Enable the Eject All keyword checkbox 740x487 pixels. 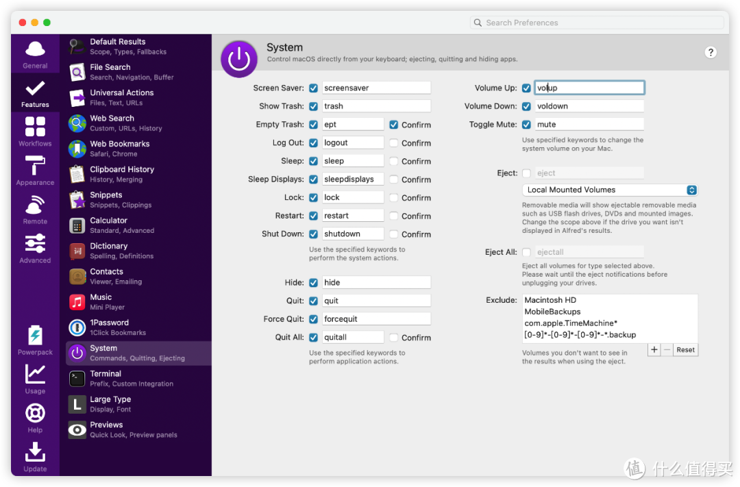[x=526, y=252]
